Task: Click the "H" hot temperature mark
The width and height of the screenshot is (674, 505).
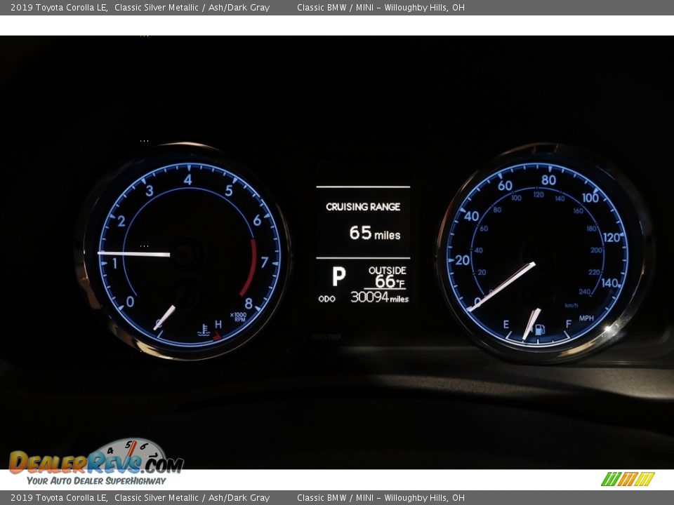Action: [218, 325]
